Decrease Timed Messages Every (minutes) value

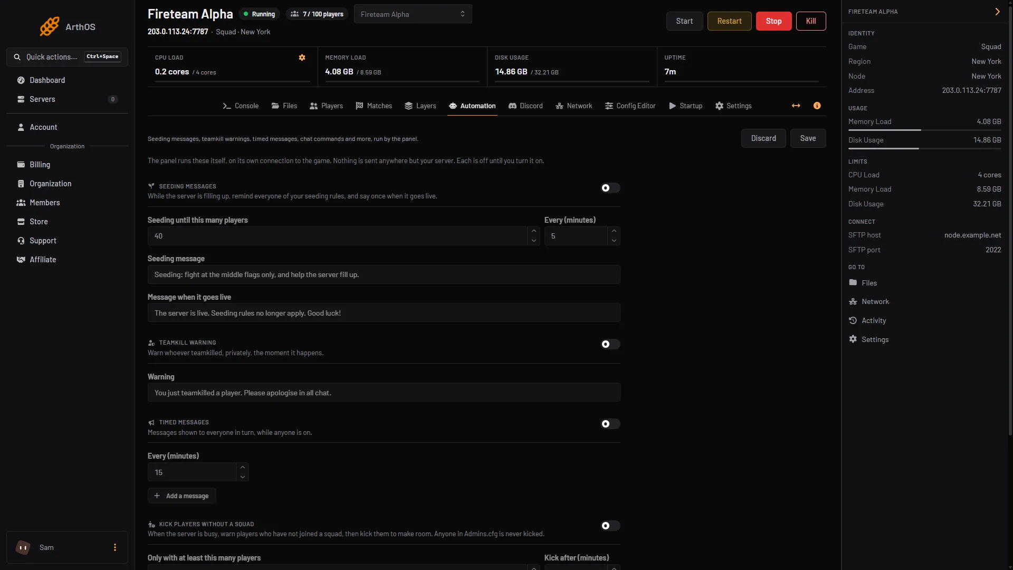point(243,477)
